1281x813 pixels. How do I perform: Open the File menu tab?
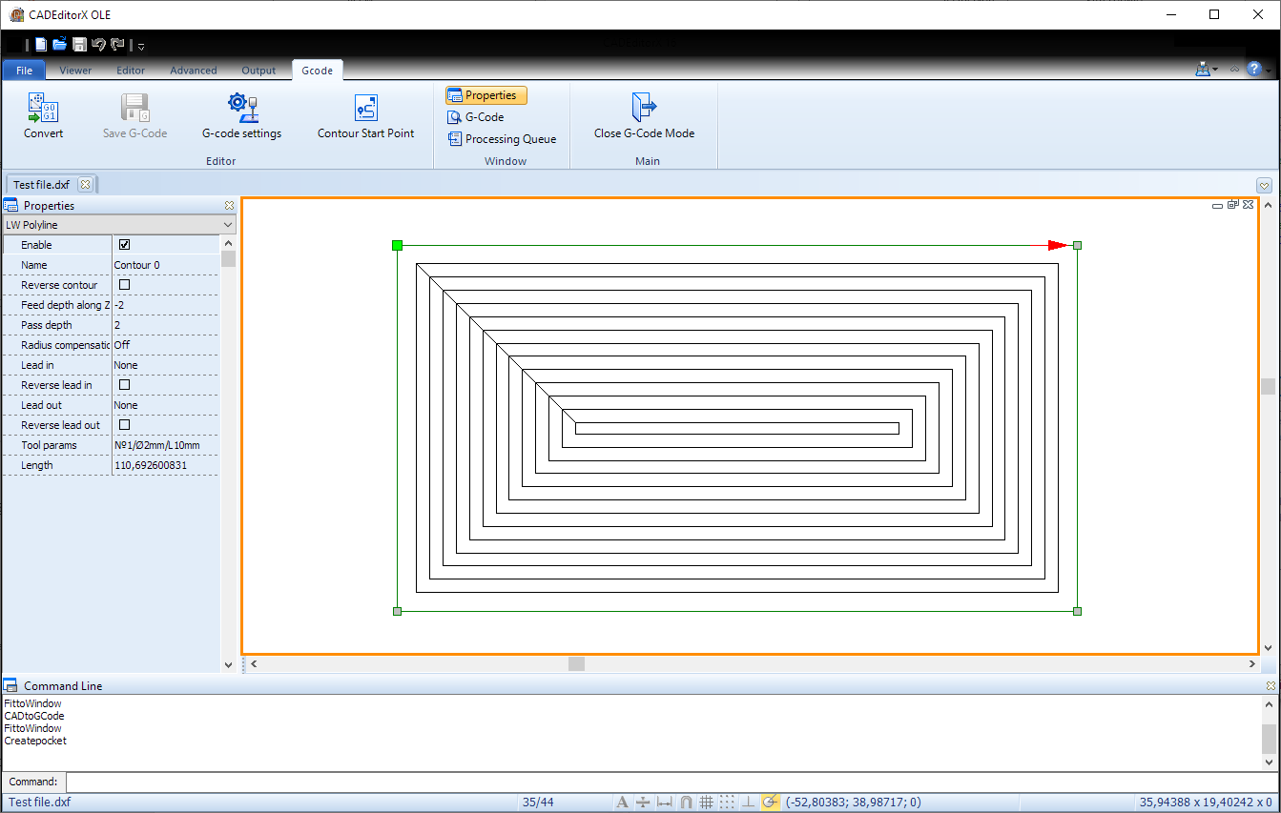(x=24, y=71)
